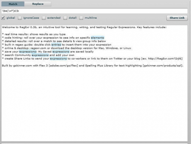Open the Replace tab
The image size is (191, 144).
(x=38, y=4)
